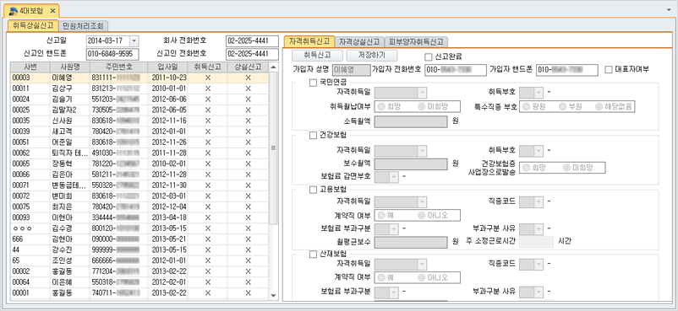Click the 월평균보수 amount field
The height and width of the screenshot is (311, 678).
pyautogui.click(x=410, y=242)
